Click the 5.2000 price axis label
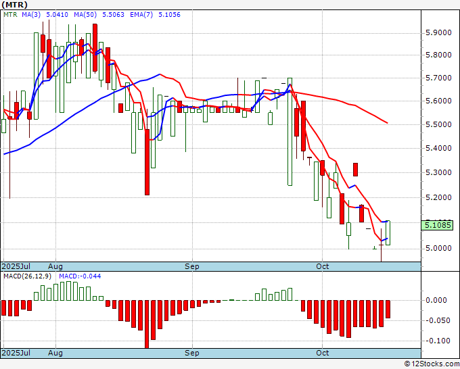The image size is (460, 369). [x=438, y=197]
